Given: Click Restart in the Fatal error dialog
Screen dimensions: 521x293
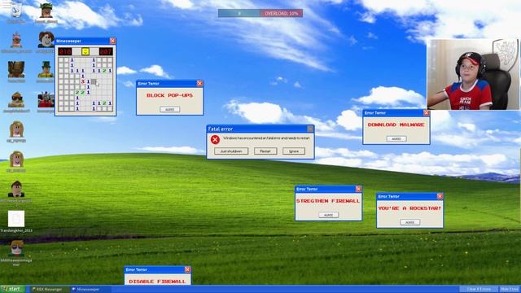Looking at the screenshot, I should pyautogui.click(x=265, y=151).
